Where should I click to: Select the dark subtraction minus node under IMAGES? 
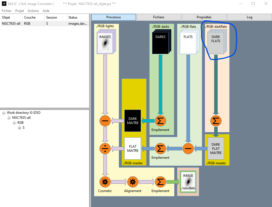tap(105, 121)
